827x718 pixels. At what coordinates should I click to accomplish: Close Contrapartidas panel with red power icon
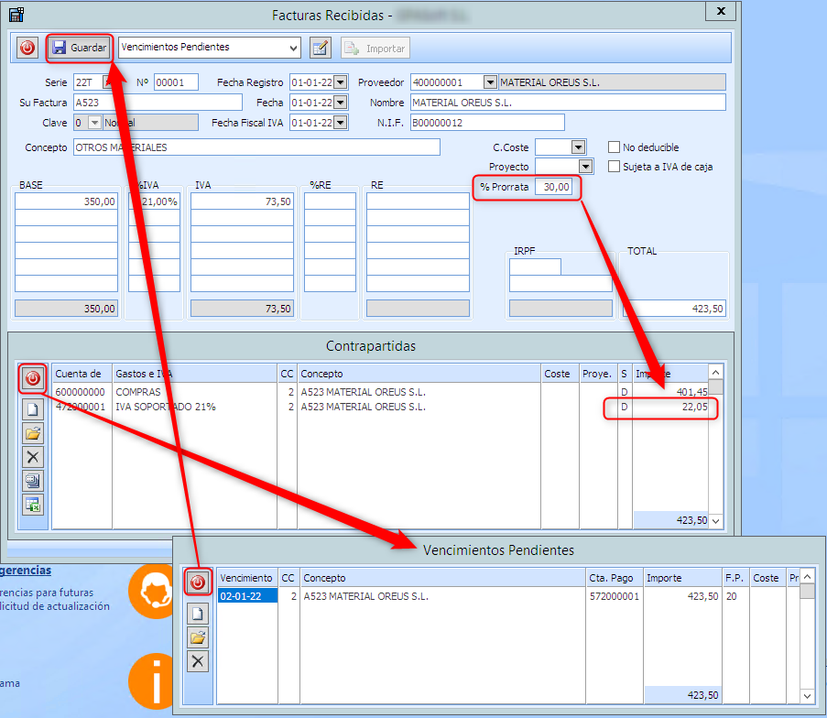(33, 377)
